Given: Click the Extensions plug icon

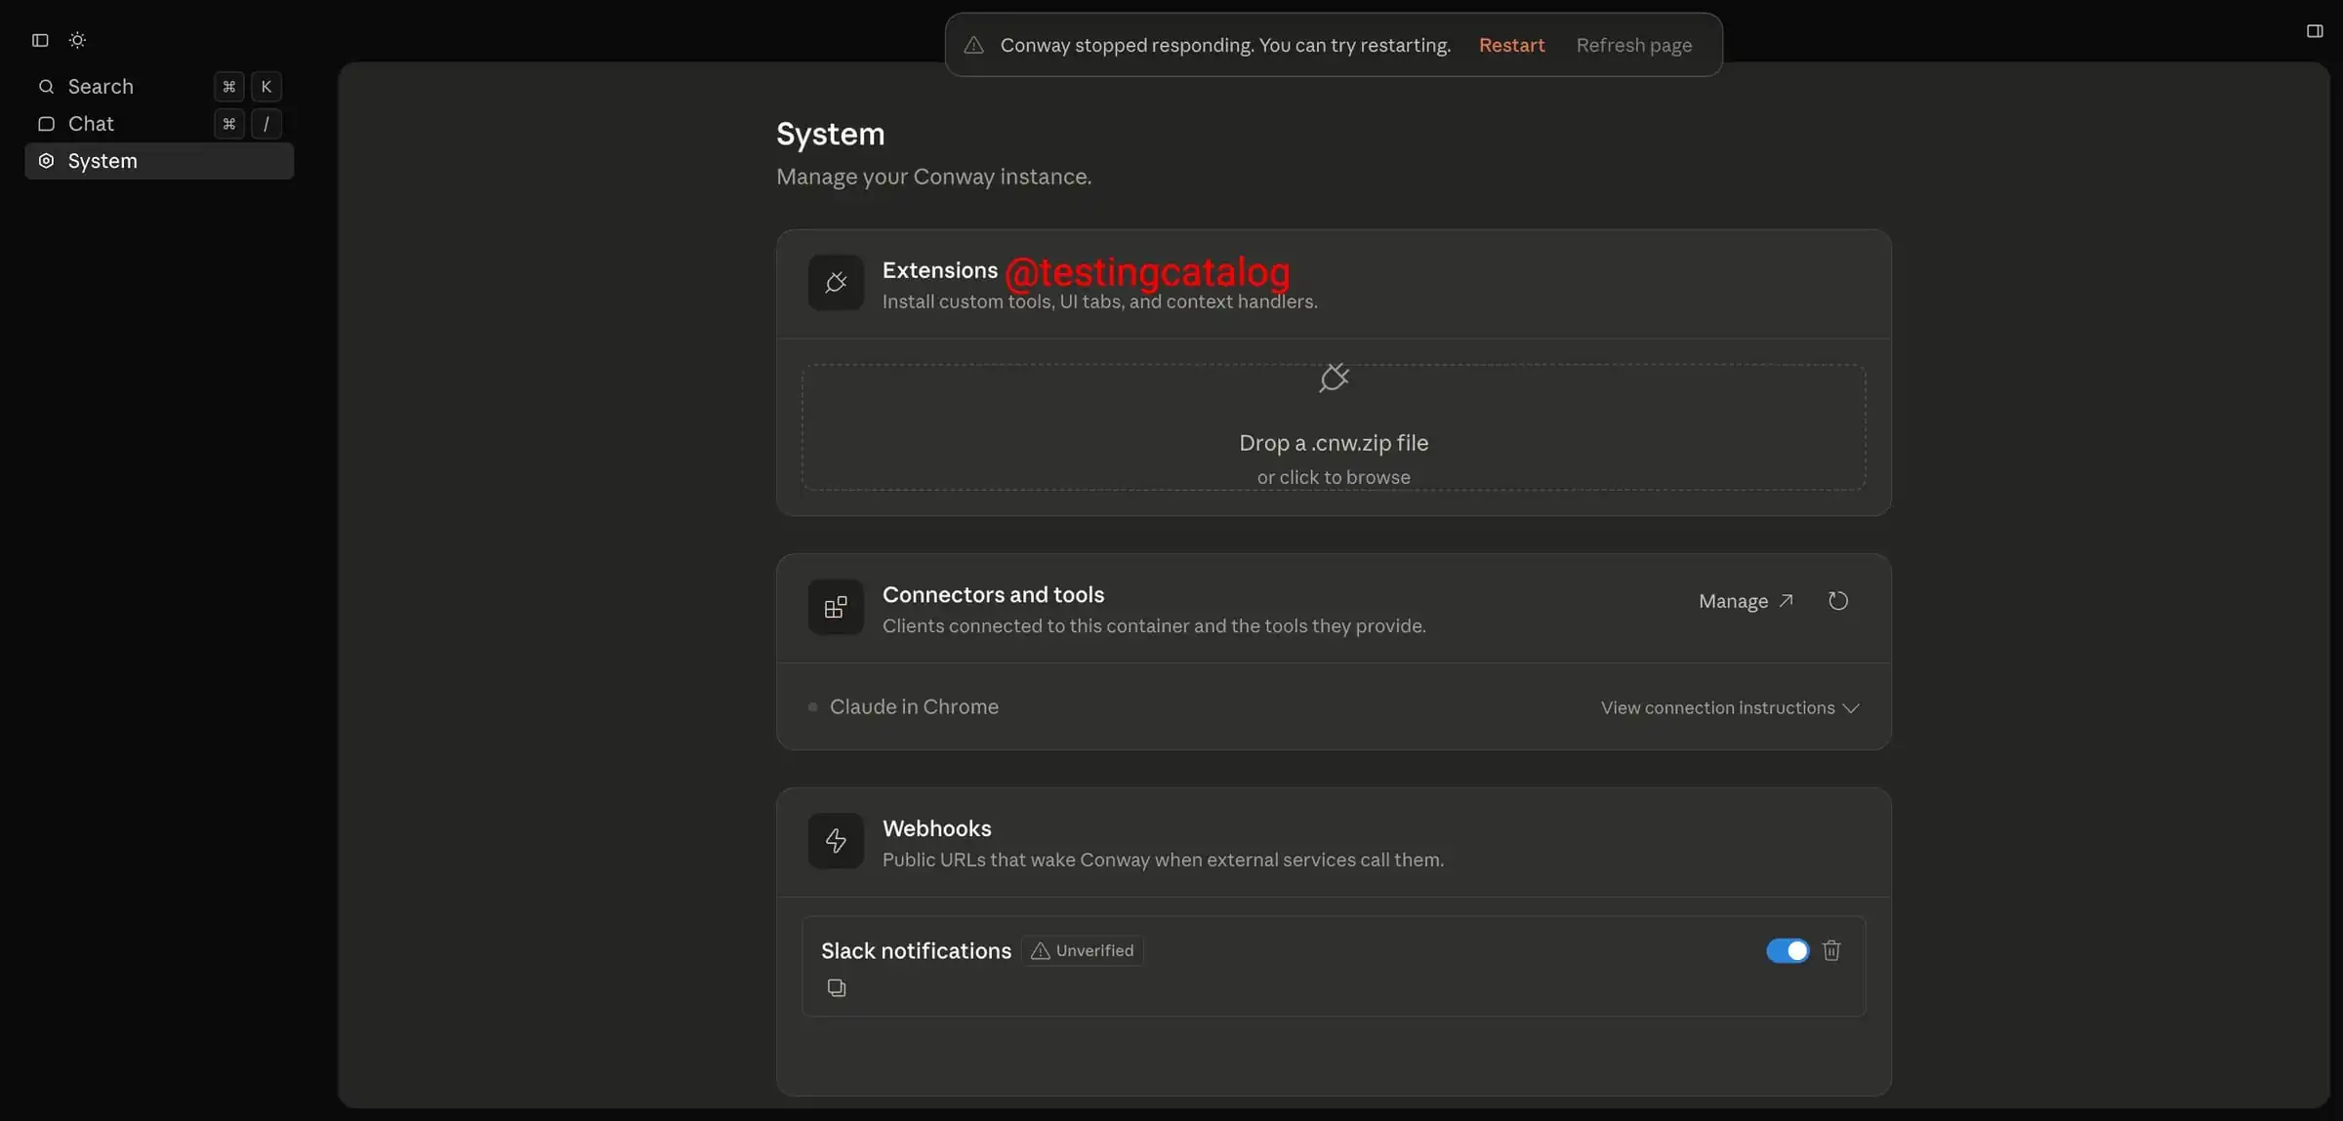Looking at the screenshot, I should point(836,283).
